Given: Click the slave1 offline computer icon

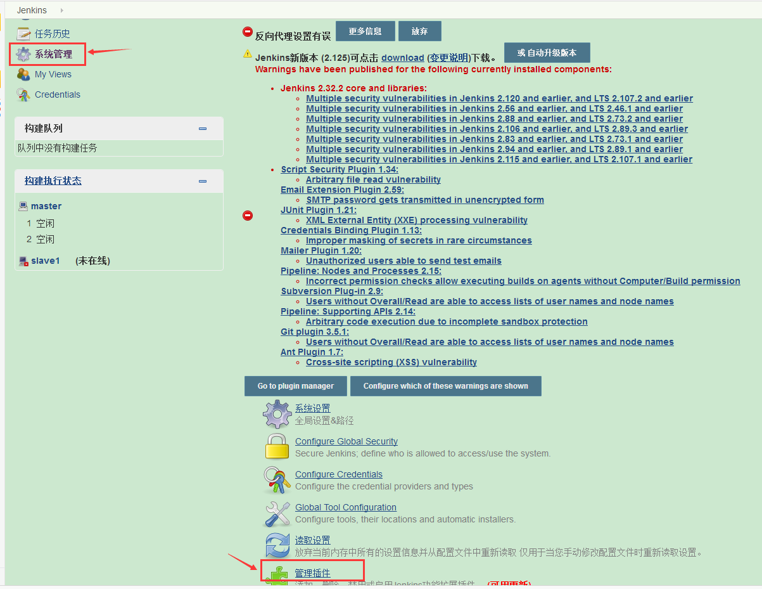Looking at the screenshot, I should click(x=23, y=261).
